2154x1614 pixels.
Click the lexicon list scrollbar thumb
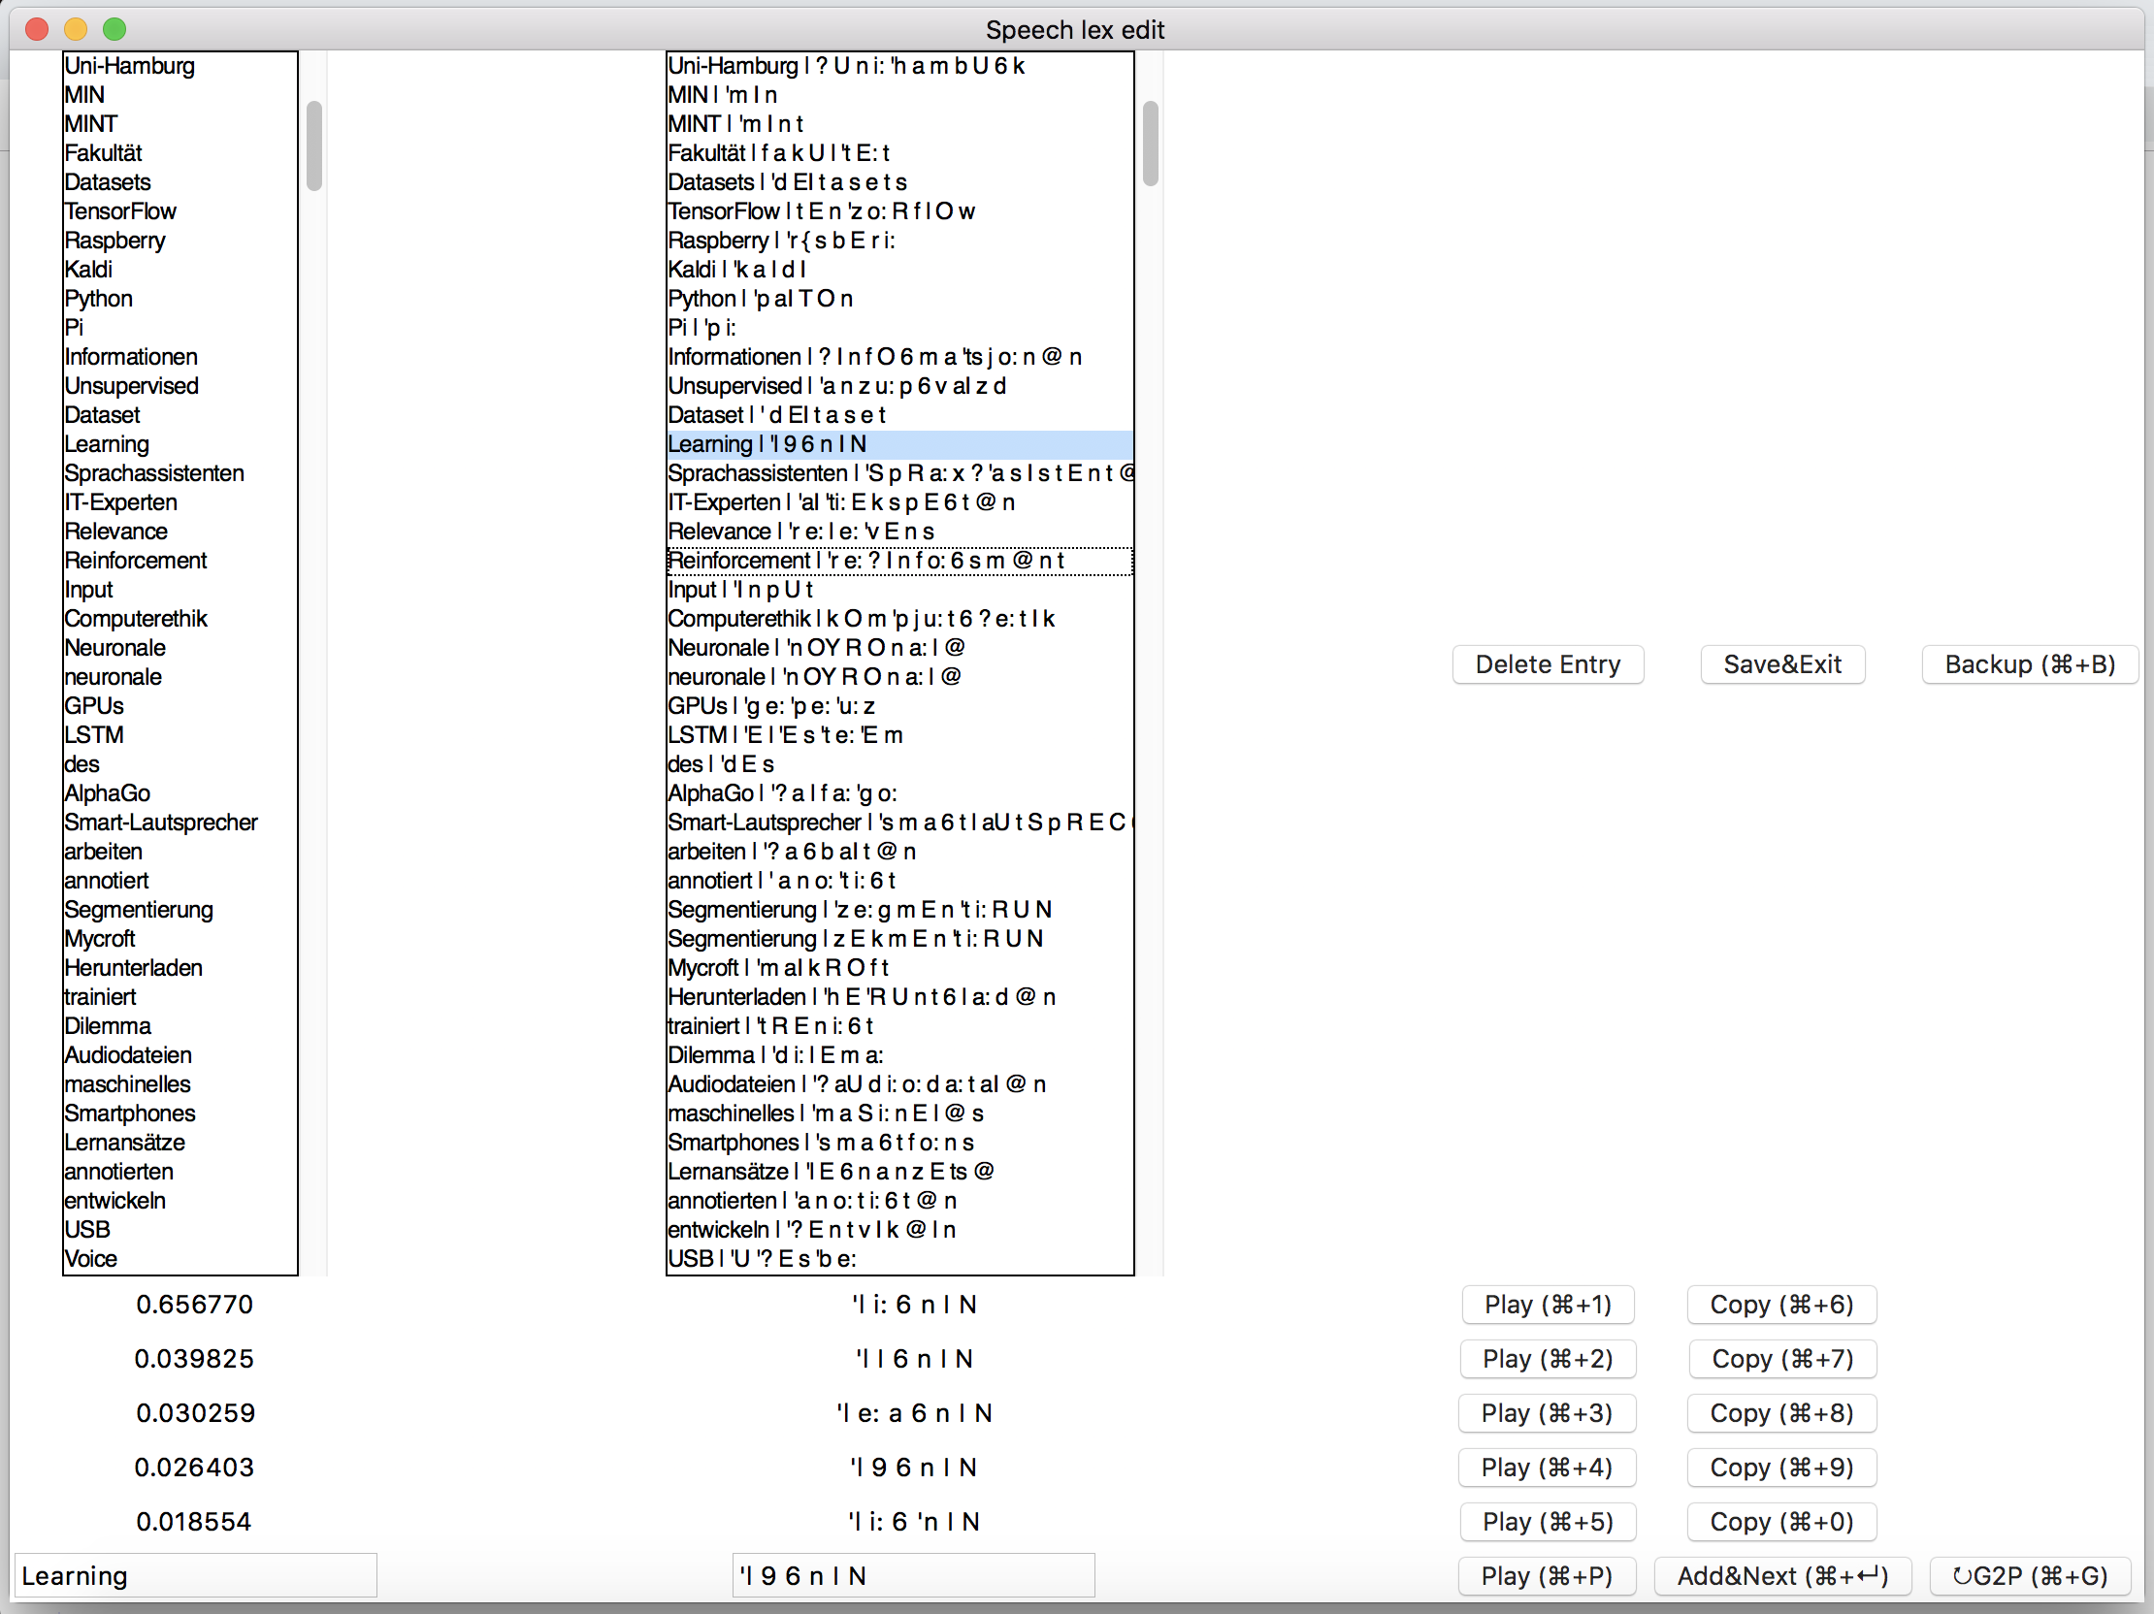coord(1150,144)
